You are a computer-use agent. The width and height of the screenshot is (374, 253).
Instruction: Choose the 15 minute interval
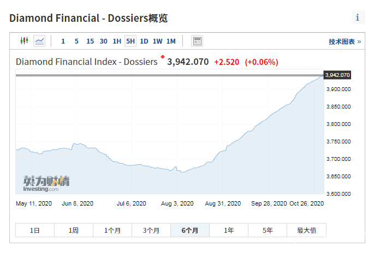[x=90, y=41]
